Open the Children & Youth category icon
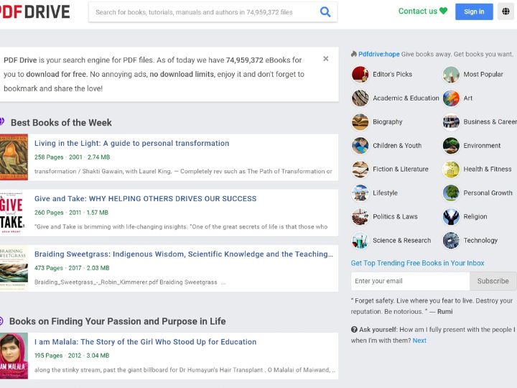517x388 pixels. (x=360, y=145)
